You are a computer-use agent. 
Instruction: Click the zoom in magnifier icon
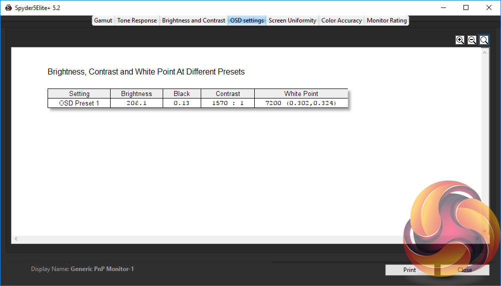pyautogui.click(x=460, y=40)
